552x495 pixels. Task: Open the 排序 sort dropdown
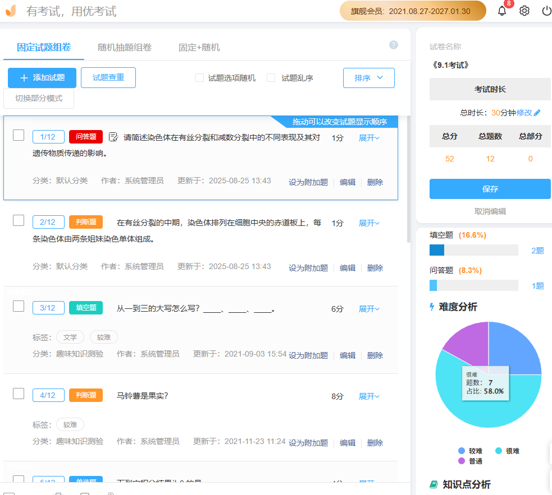(368, 77)
